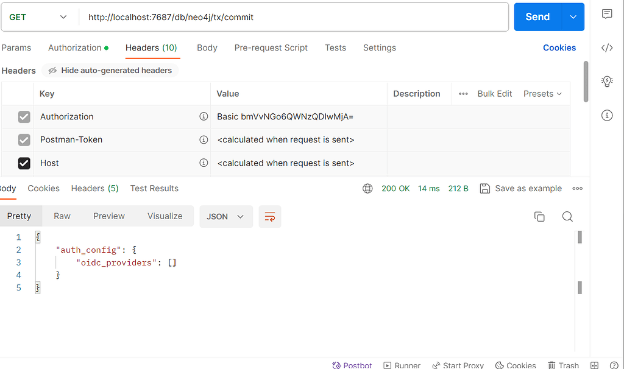
Task: Switch to the Authorization tab
Action: (x=78, y=47)
